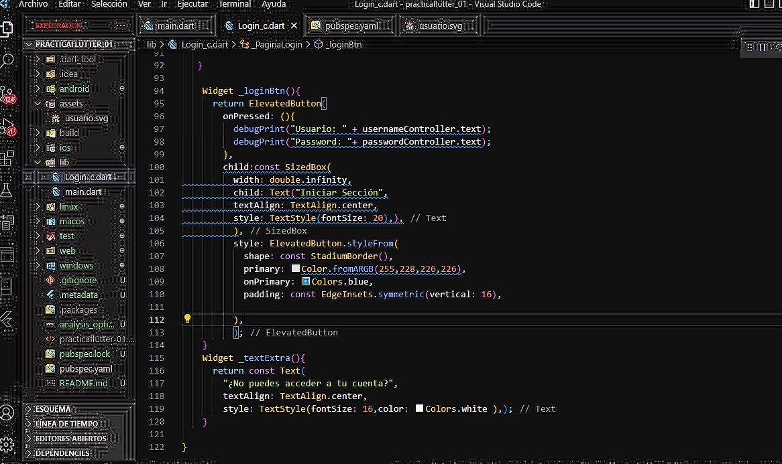Click the class icon beside _PaginaLogin breadcrumb

coord(244,44)
